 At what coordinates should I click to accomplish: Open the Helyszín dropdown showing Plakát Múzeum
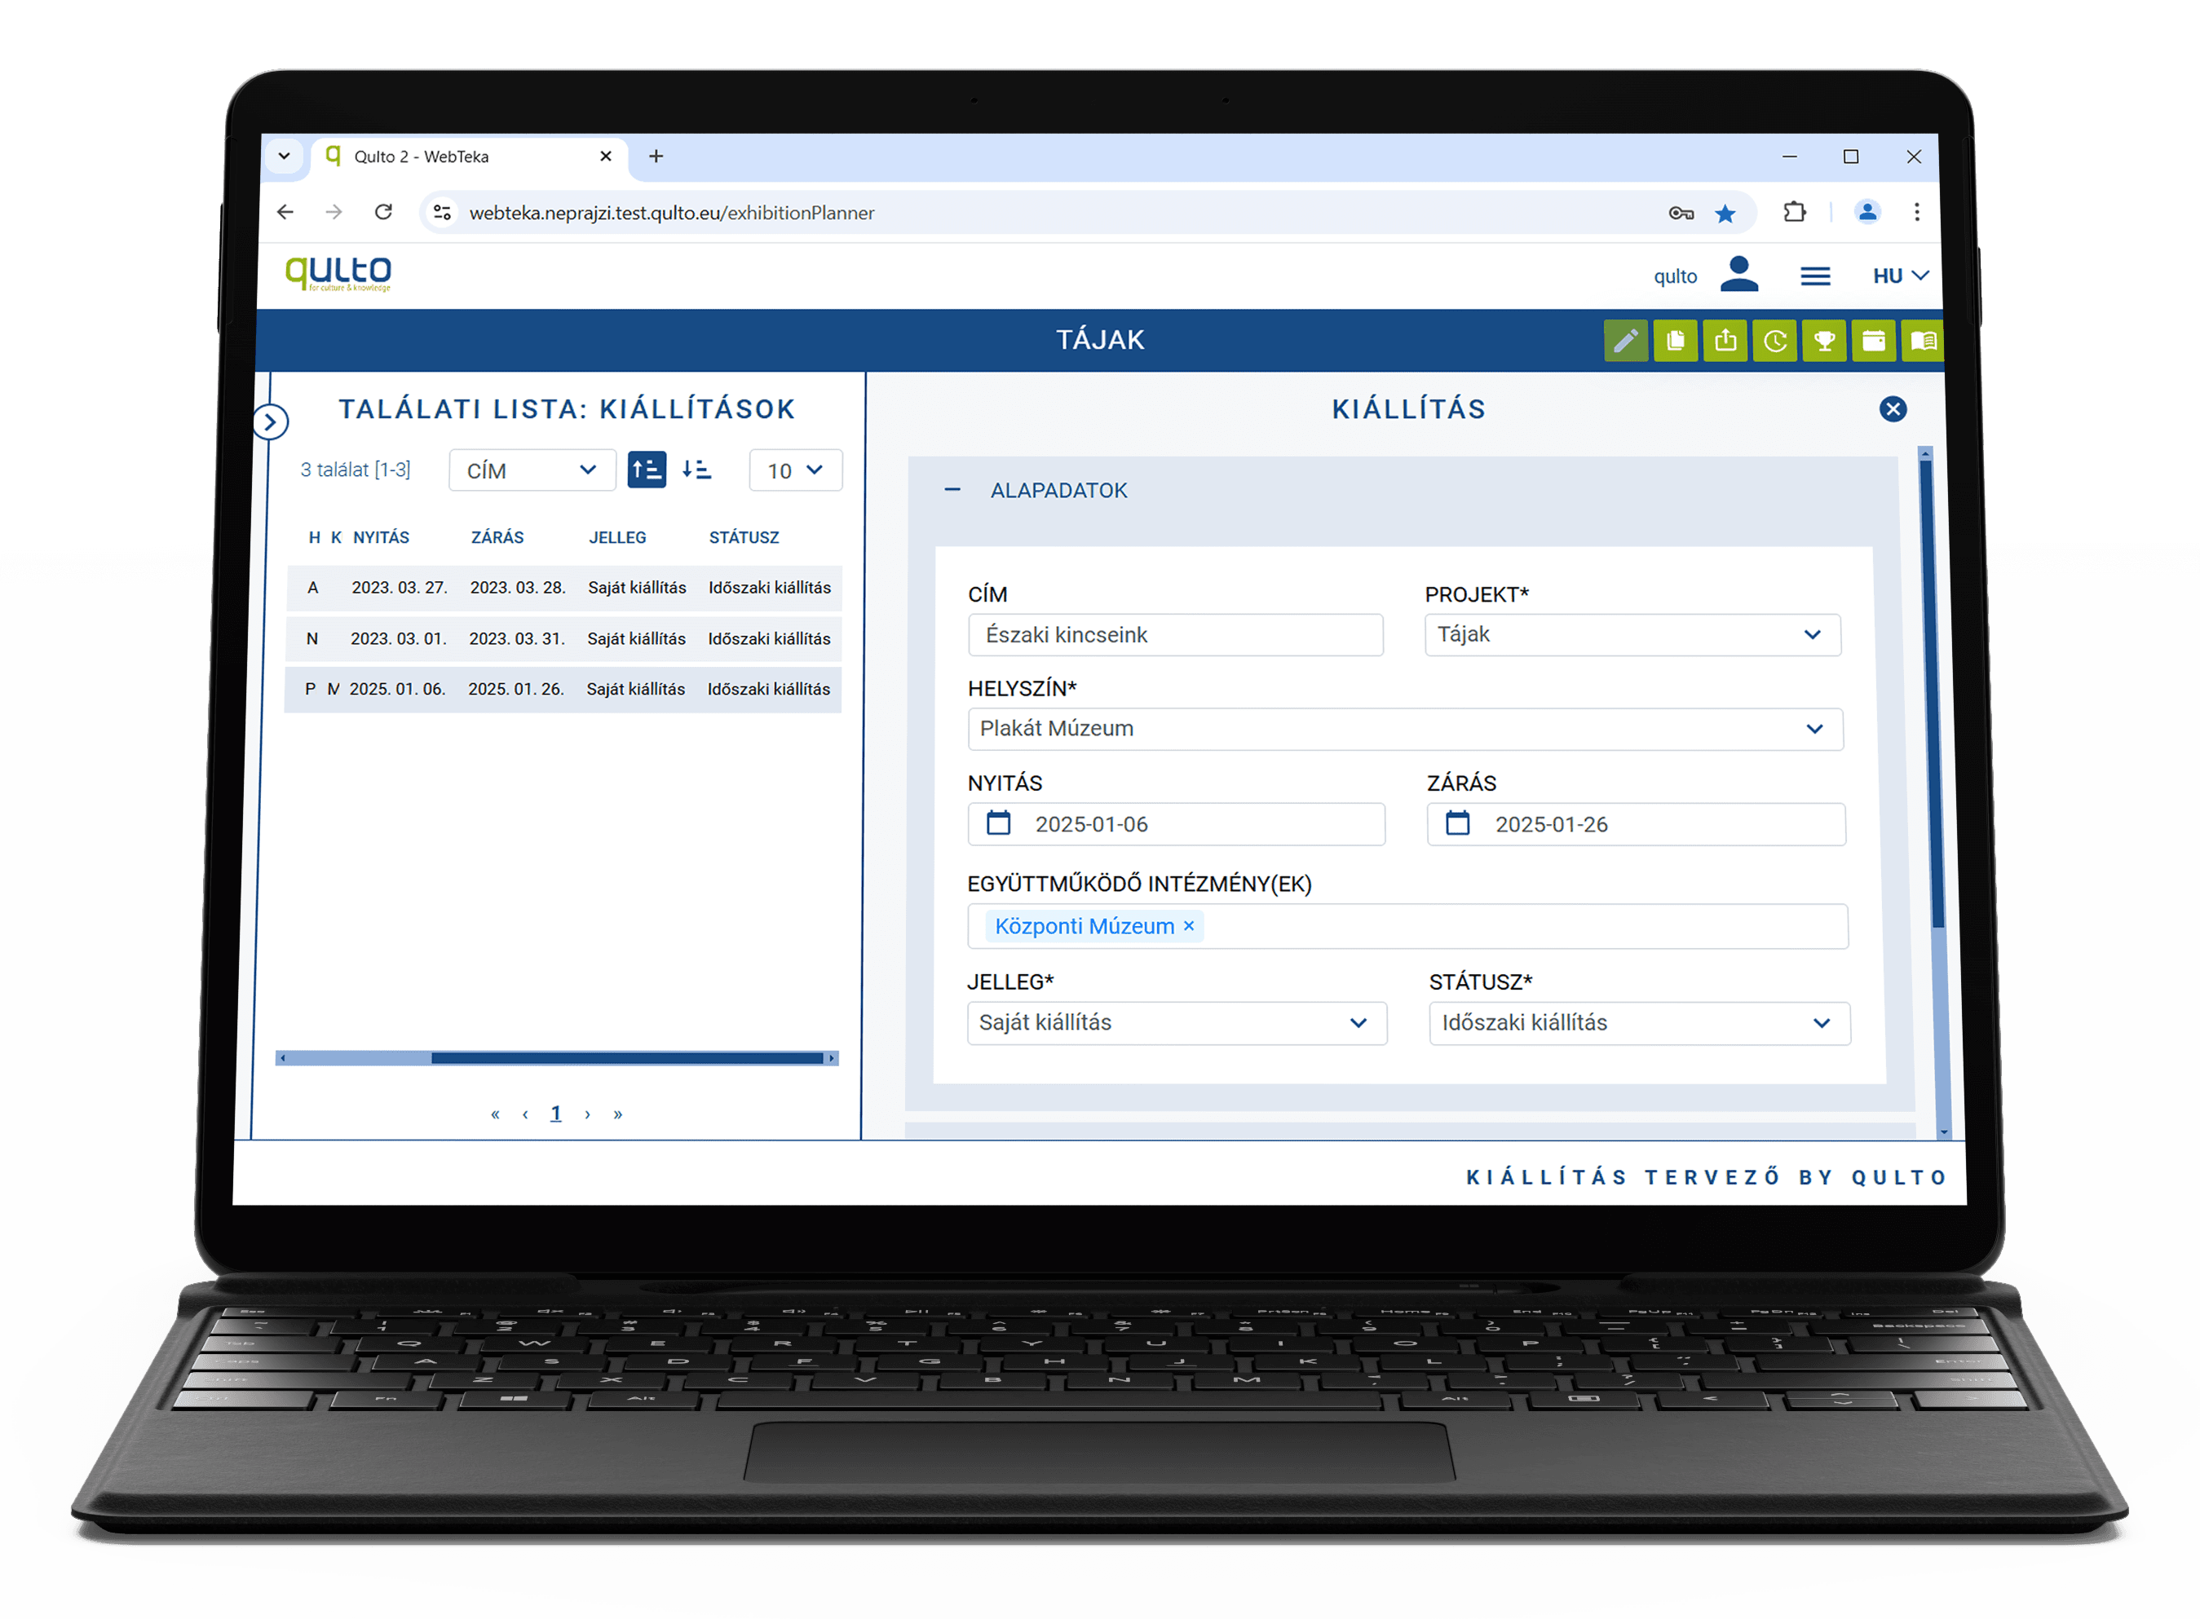(x=1405, y=729)
